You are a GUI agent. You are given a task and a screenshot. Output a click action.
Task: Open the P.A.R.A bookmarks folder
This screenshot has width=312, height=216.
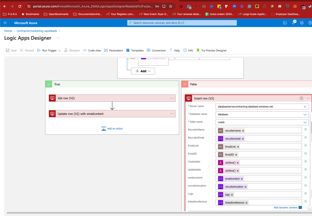pyautogui.click(x=10, y=14)
